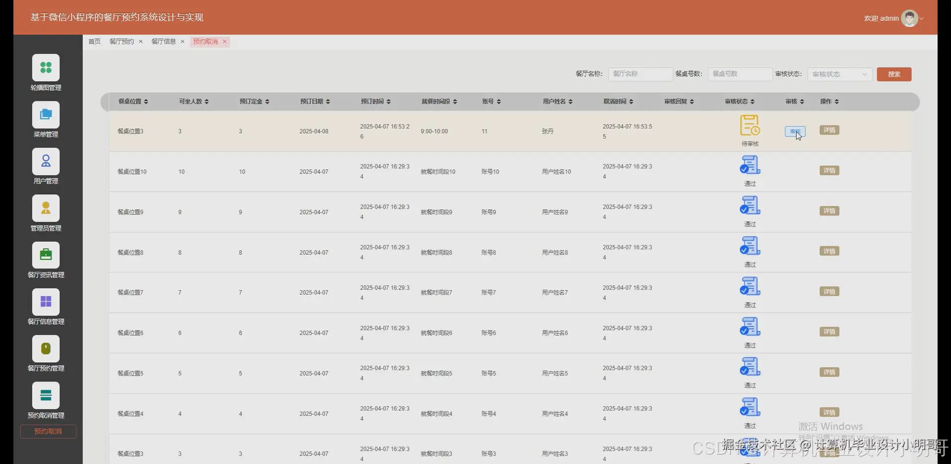
Task: Switch to the 首页 tab
Action: click(x=94, y=42)
